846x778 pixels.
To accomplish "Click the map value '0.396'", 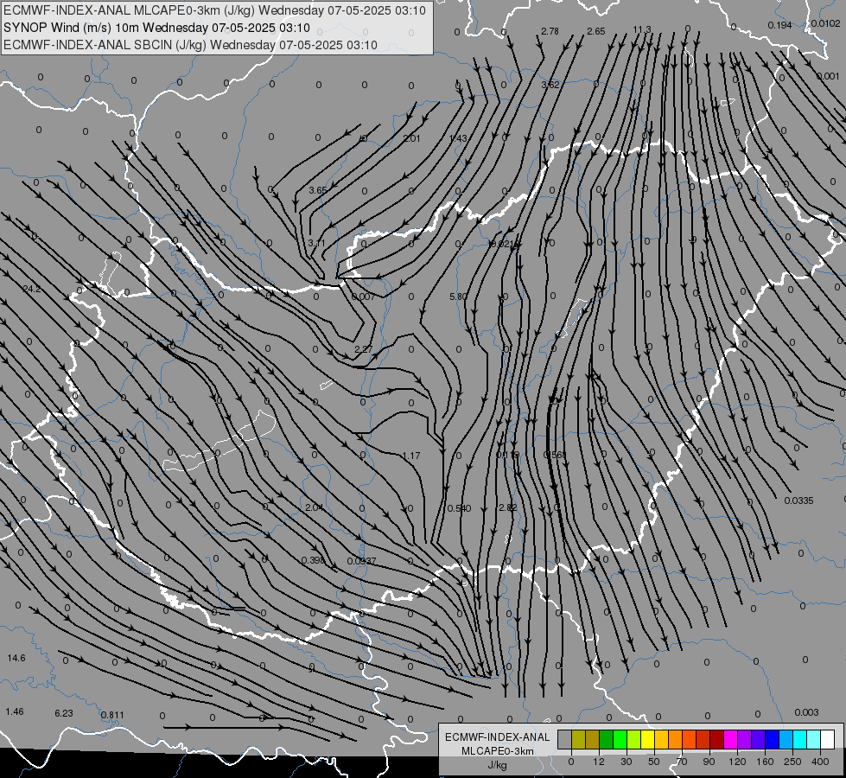I will pos(314,560).
